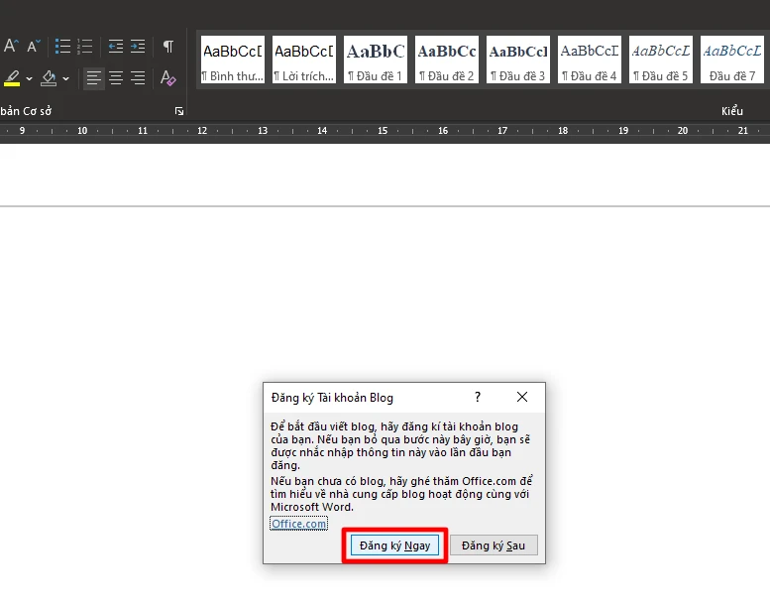
Task: Select the Bình thường style
Action: click(233, 60)
